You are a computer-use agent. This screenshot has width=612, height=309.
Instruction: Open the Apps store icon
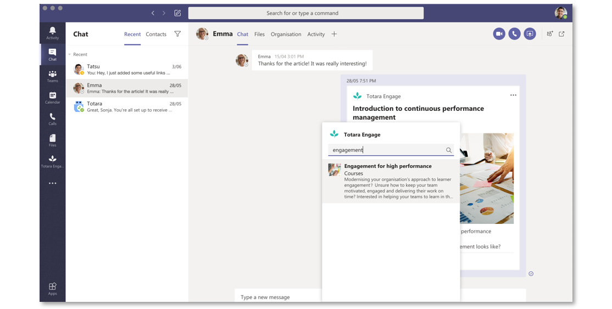click(52, 289)
